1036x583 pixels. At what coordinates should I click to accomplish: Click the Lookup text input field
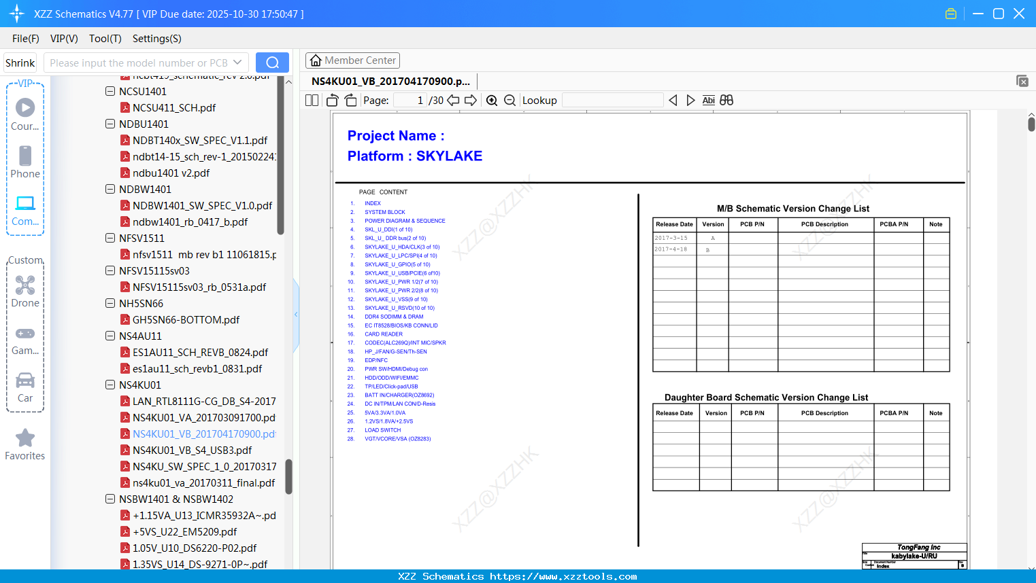point(613,101)
